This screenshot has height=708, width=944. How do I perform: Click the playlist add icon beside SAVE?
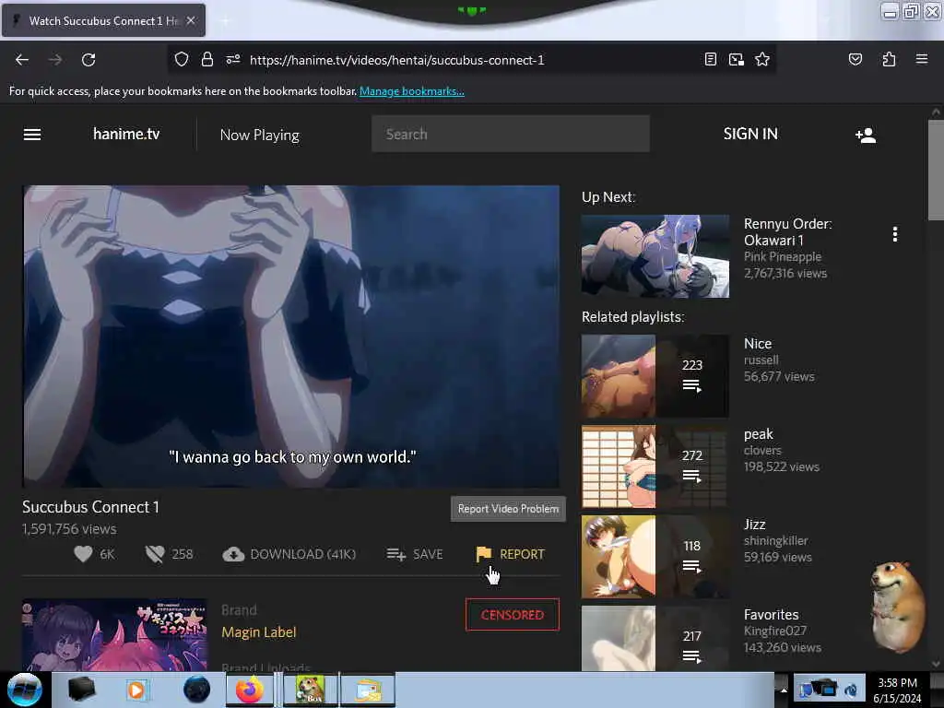(x=395, y=554)
